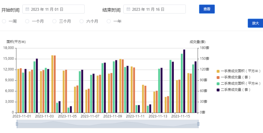
Task: Click the left handle of the zoom slider
Action: coord(17,124)
